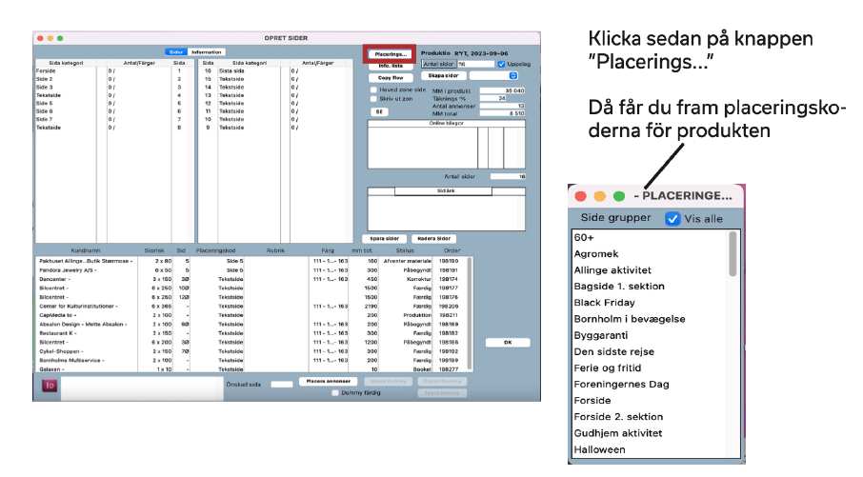Select the Sider tab
863x477 pixels.
click(x=175, y=52)
